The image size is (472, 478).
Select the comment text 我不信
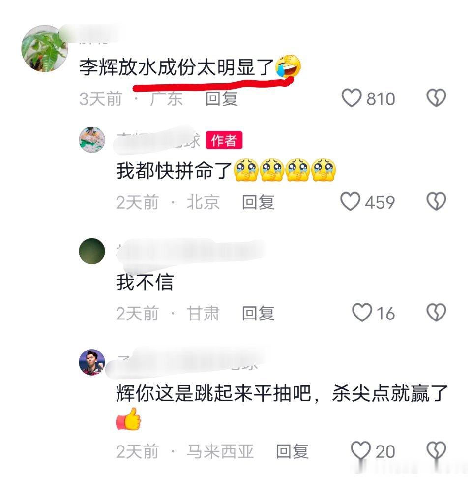pyautogui.click(x=145, y=282)
